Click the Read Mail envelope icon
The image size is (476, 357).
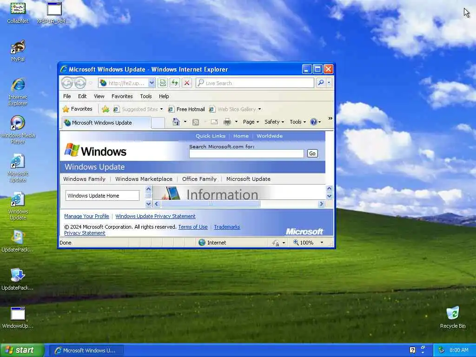point(214,122)
